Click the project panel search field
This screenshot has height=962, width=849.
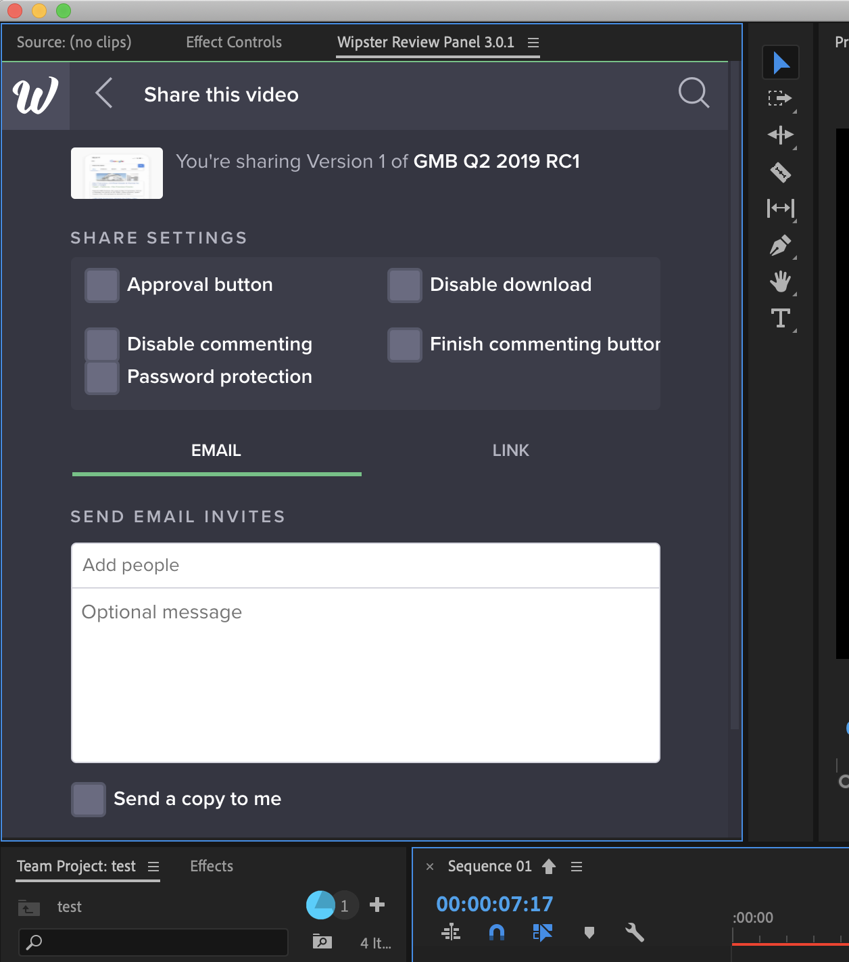point(153,942)
